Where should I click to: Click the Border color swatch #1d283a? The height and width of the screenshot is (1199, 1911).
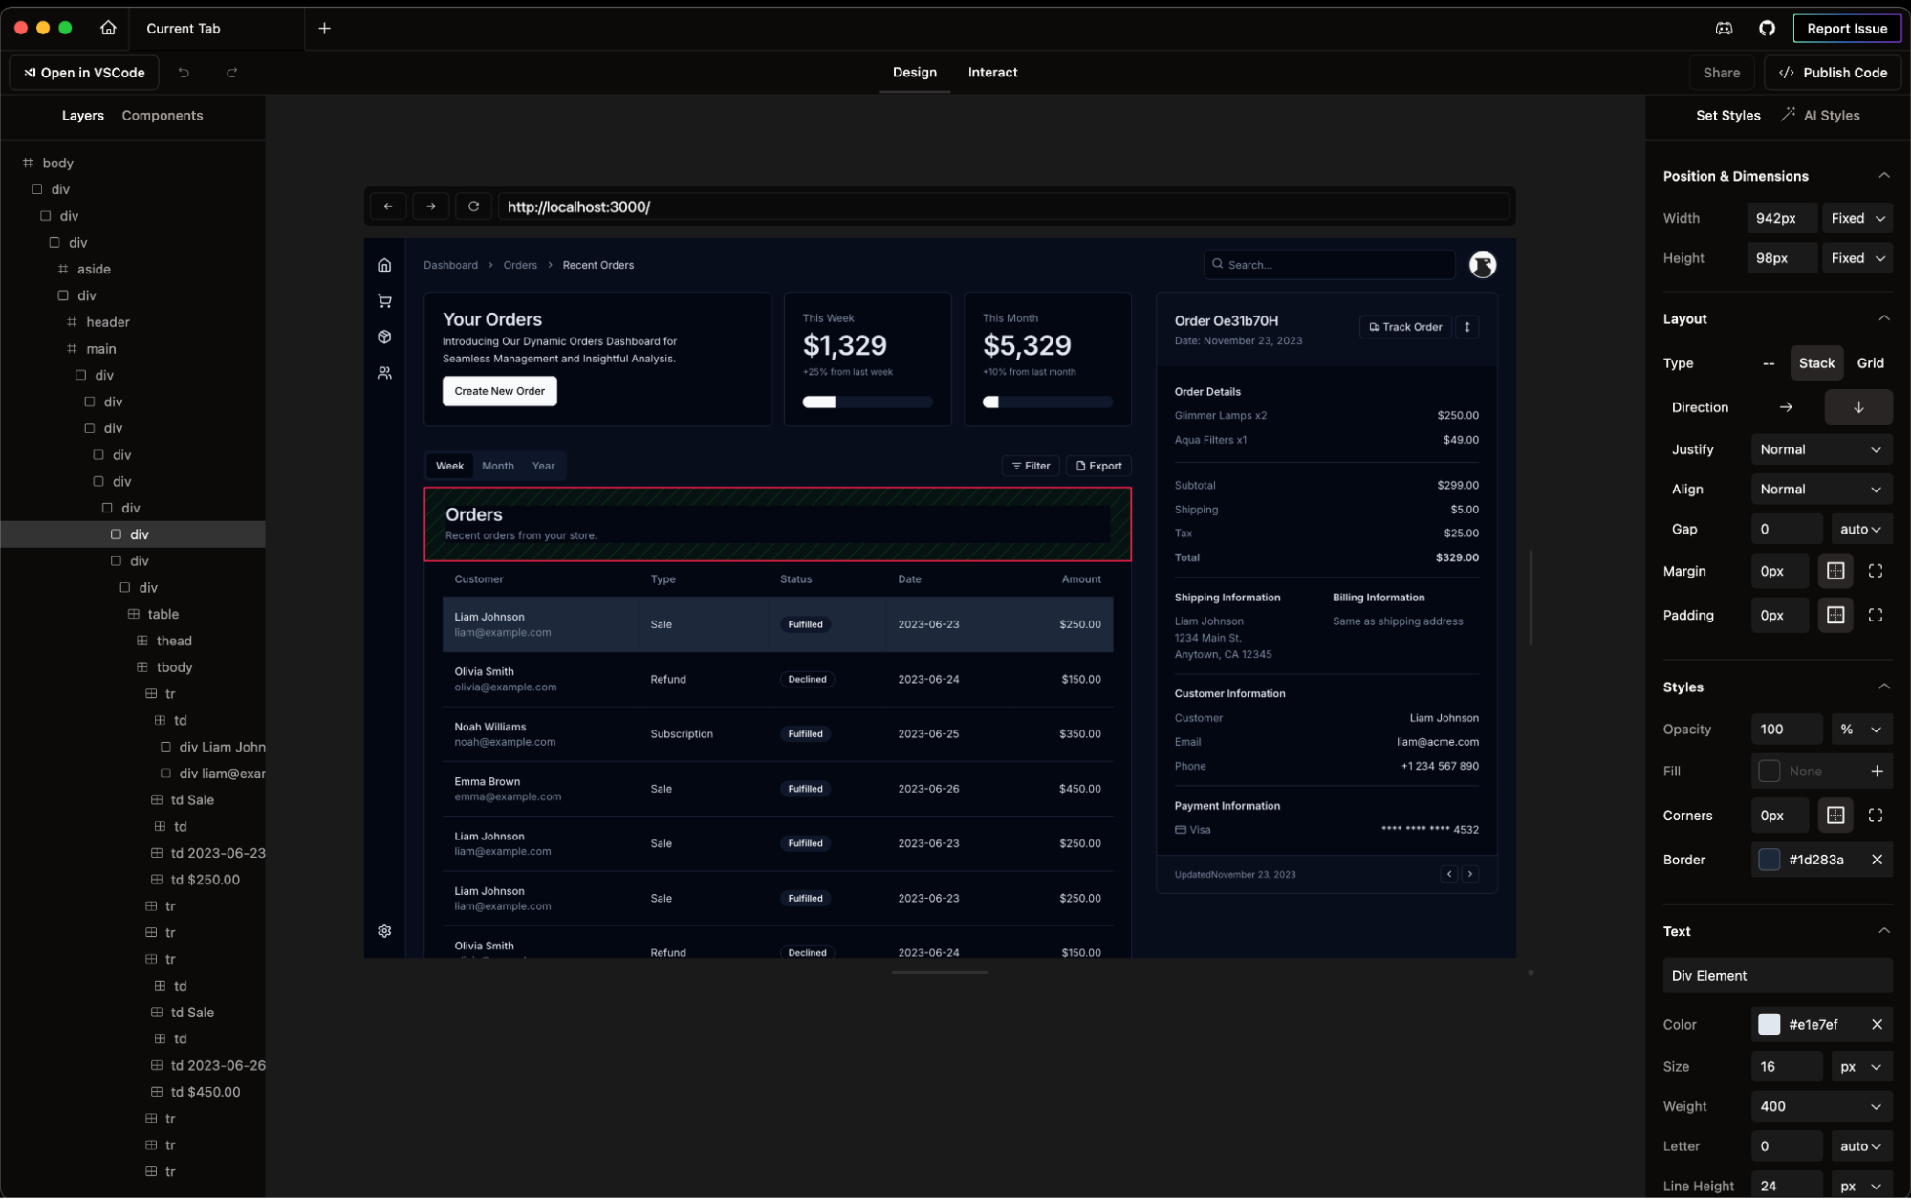point(1769,860)
